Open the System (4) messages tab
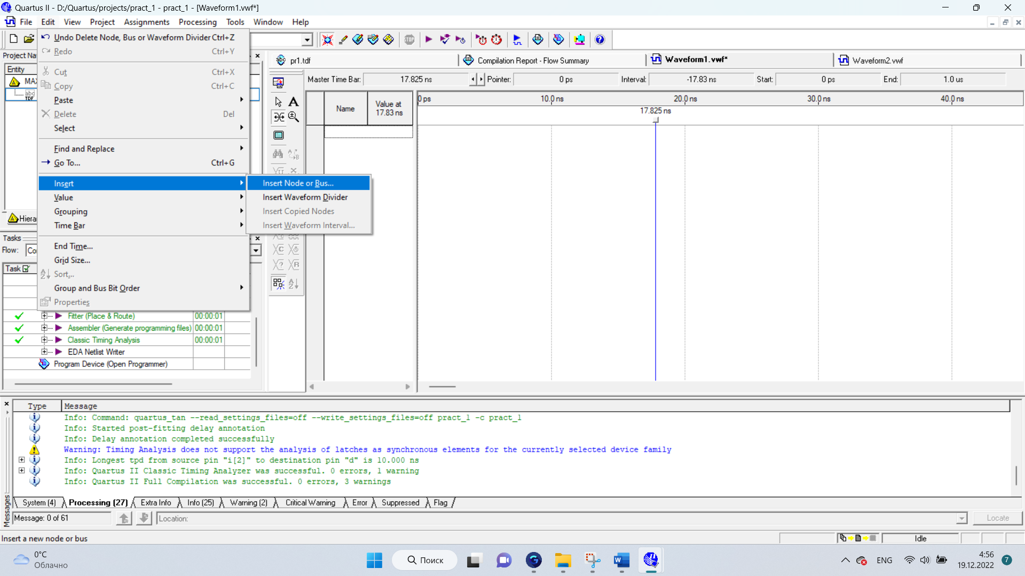Viewport: 1025px width, 576px height. click(x=39, y=502)
